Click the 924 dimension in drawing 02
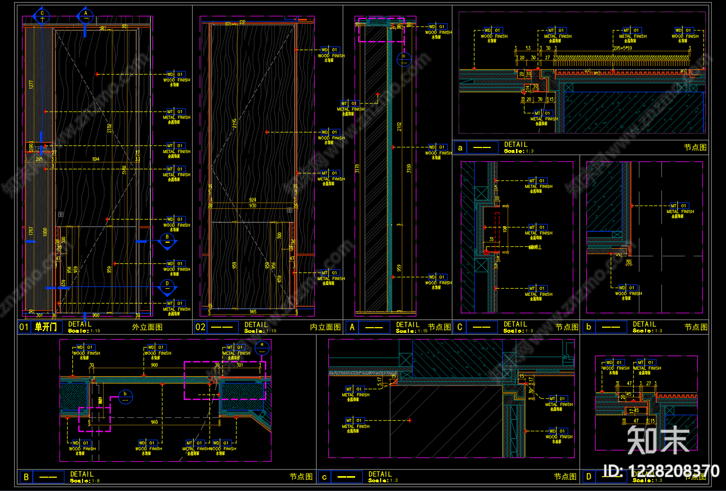The width and height of the screenshot is (726, 491). [x=253, y=200]
